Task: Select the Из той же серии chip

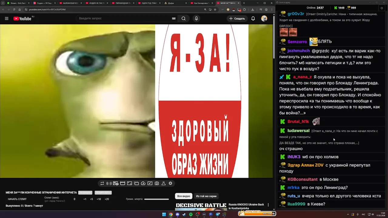Action: click(x=206, y=196)
